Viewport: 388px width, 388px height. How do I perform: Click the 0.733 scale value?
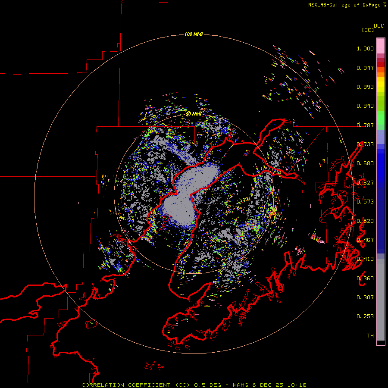365,144
